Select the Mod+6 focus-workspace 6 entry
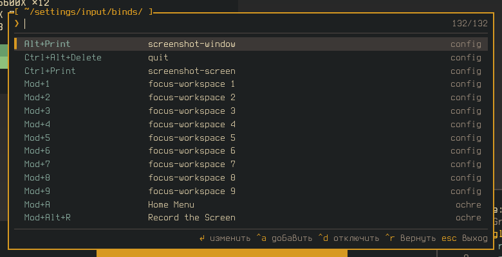502x257 pixels. coord(251,151)
